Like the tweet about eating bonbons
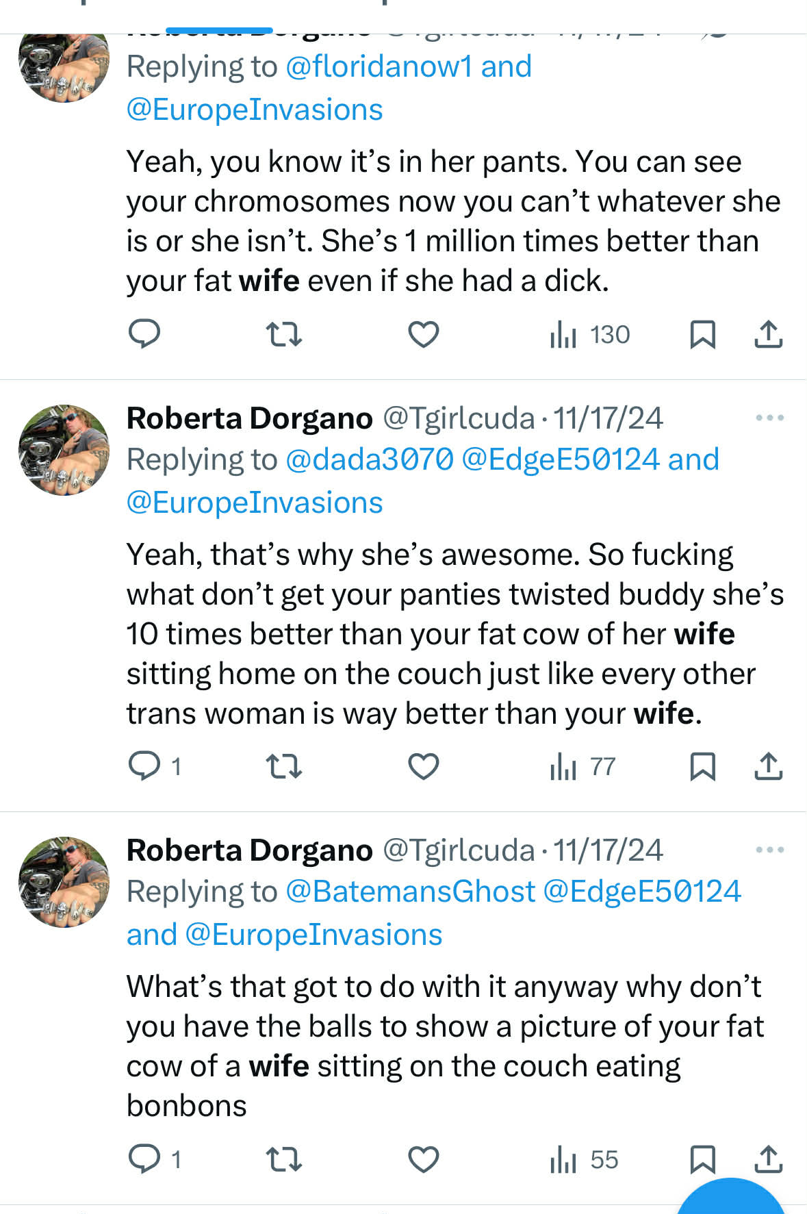This screenshot has width=807, height=1214. click(423, 1159)
